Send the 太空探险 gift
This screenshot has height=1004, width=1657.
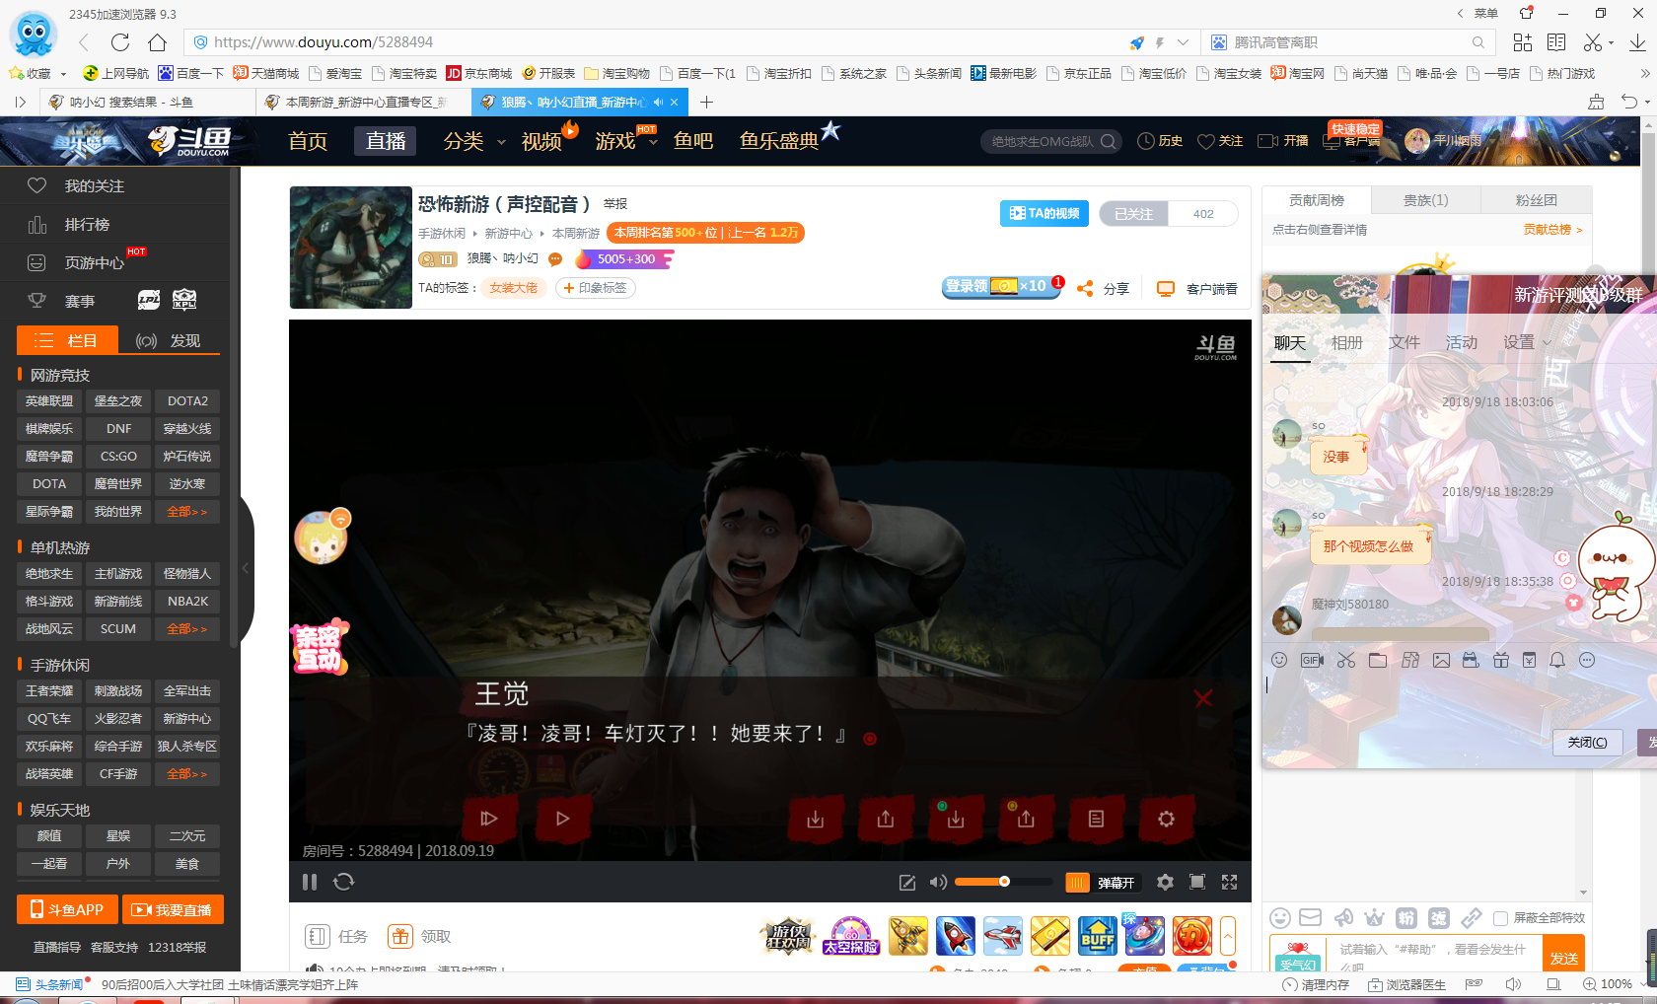pyautogui.click(x=851, y=936)
